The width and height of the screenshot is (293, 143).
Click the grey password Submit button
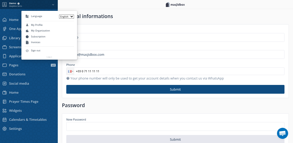click(x=175, y=139)
